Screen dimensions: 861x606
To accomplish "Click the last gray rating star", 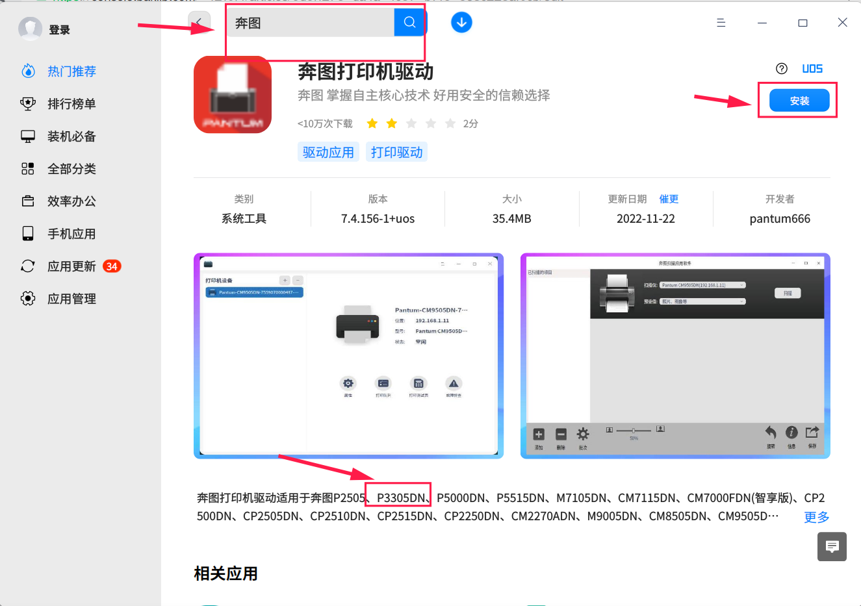I will (x=450, y=123).
